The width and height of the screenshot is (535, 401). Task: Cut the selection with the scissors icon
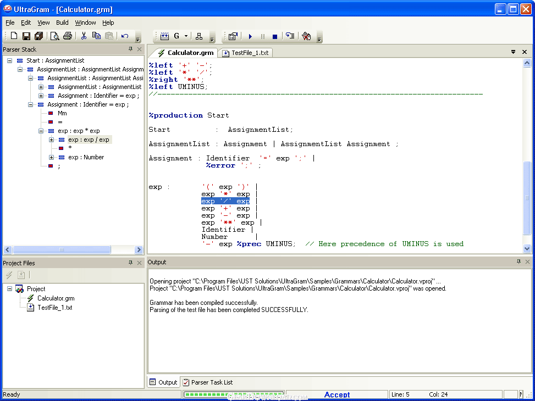tap(84, 36)
